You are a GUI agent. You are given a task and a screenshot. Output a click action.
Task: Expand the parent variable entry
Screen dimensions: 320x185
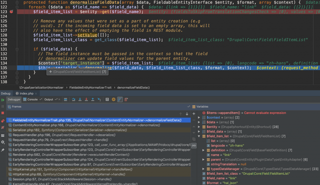click(203, 159)
